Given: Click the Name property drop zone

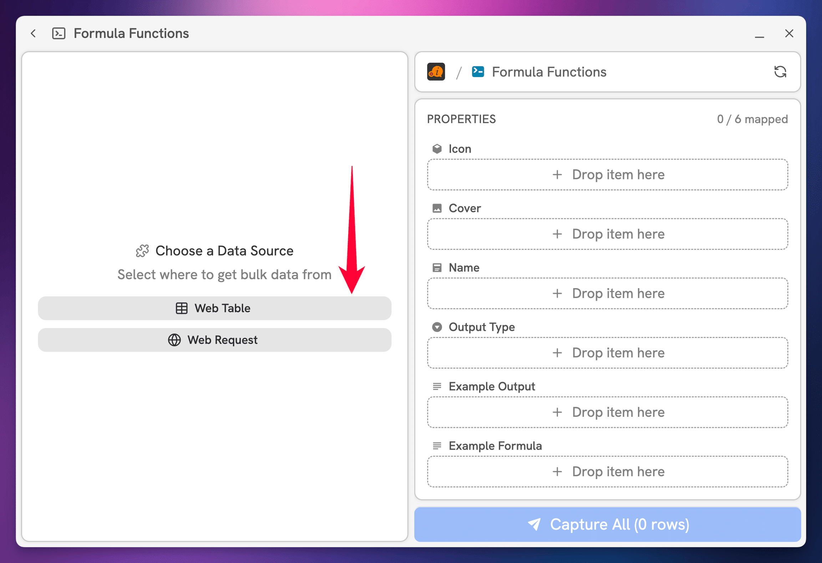Looking at the screenshot, I should coord(607,293).
